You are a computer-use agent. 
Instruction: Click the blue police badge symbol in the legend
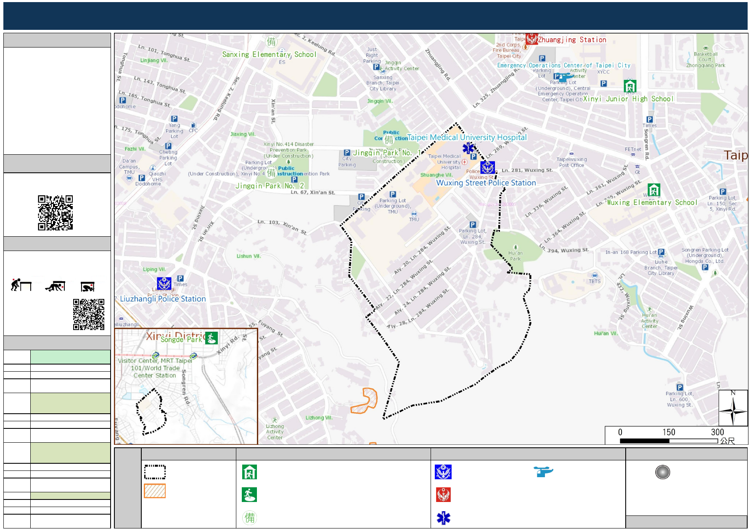(443, 472)
